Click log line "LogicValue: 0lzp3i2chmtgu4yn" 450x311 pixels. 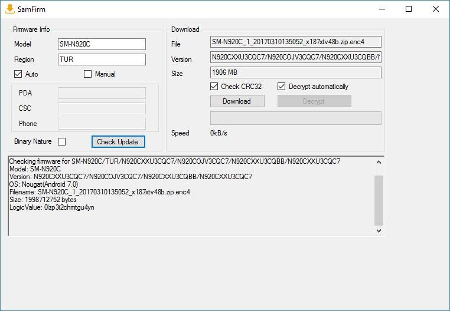click(51, 207)
